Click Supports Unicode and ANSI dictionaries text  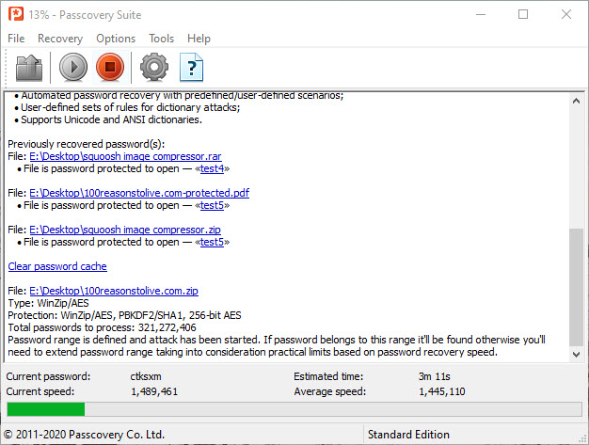point(111,119)
